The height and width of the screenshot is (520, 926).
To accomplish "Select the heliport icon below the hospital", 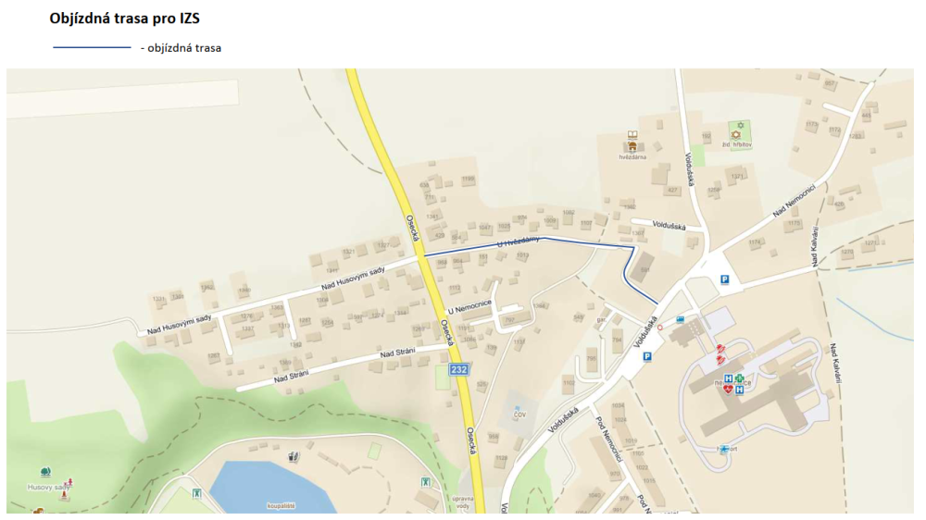I will click(x=723, y=449).
